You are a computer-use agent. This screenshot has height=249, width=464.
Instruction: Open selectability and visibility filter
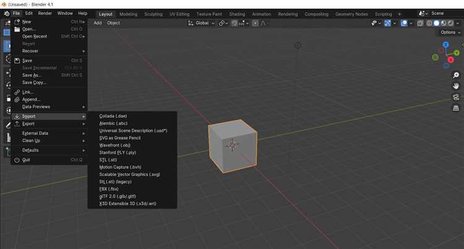(376, 23)
